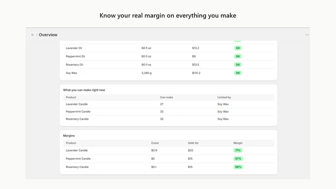Screen dimensions: 336x189
Task: Click the $131.2 Soy Wax value
Action: [196, 73]
